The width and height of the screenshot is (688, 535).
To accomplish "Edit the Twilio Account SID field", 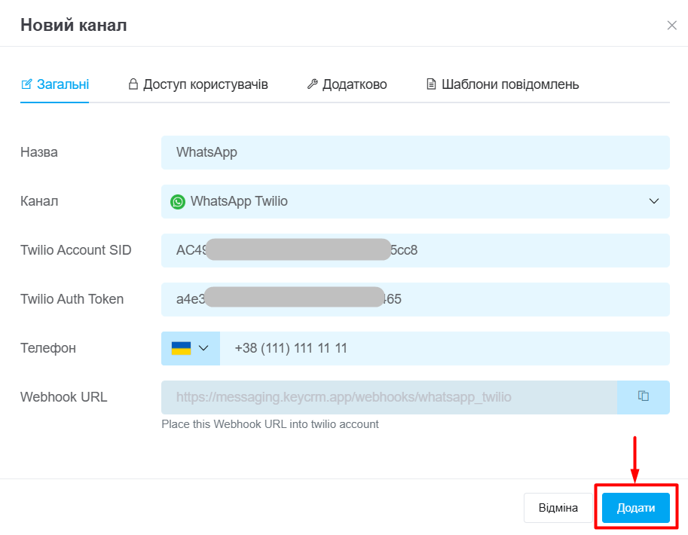I will point(415,250).
